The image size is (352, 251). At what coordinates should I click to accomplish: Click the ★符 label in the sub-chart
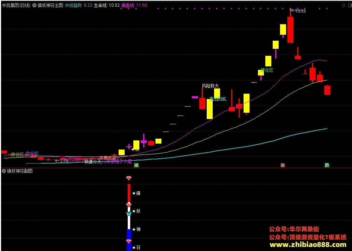[137, 247]
